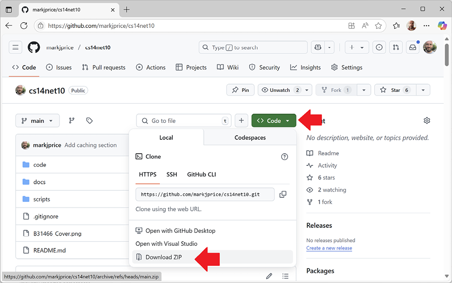The width and height of the screenshot is (452, 283).
Task: Open the Pull requests shortcut icon in header
Action: pyautogui.click(x=396, y=47)
